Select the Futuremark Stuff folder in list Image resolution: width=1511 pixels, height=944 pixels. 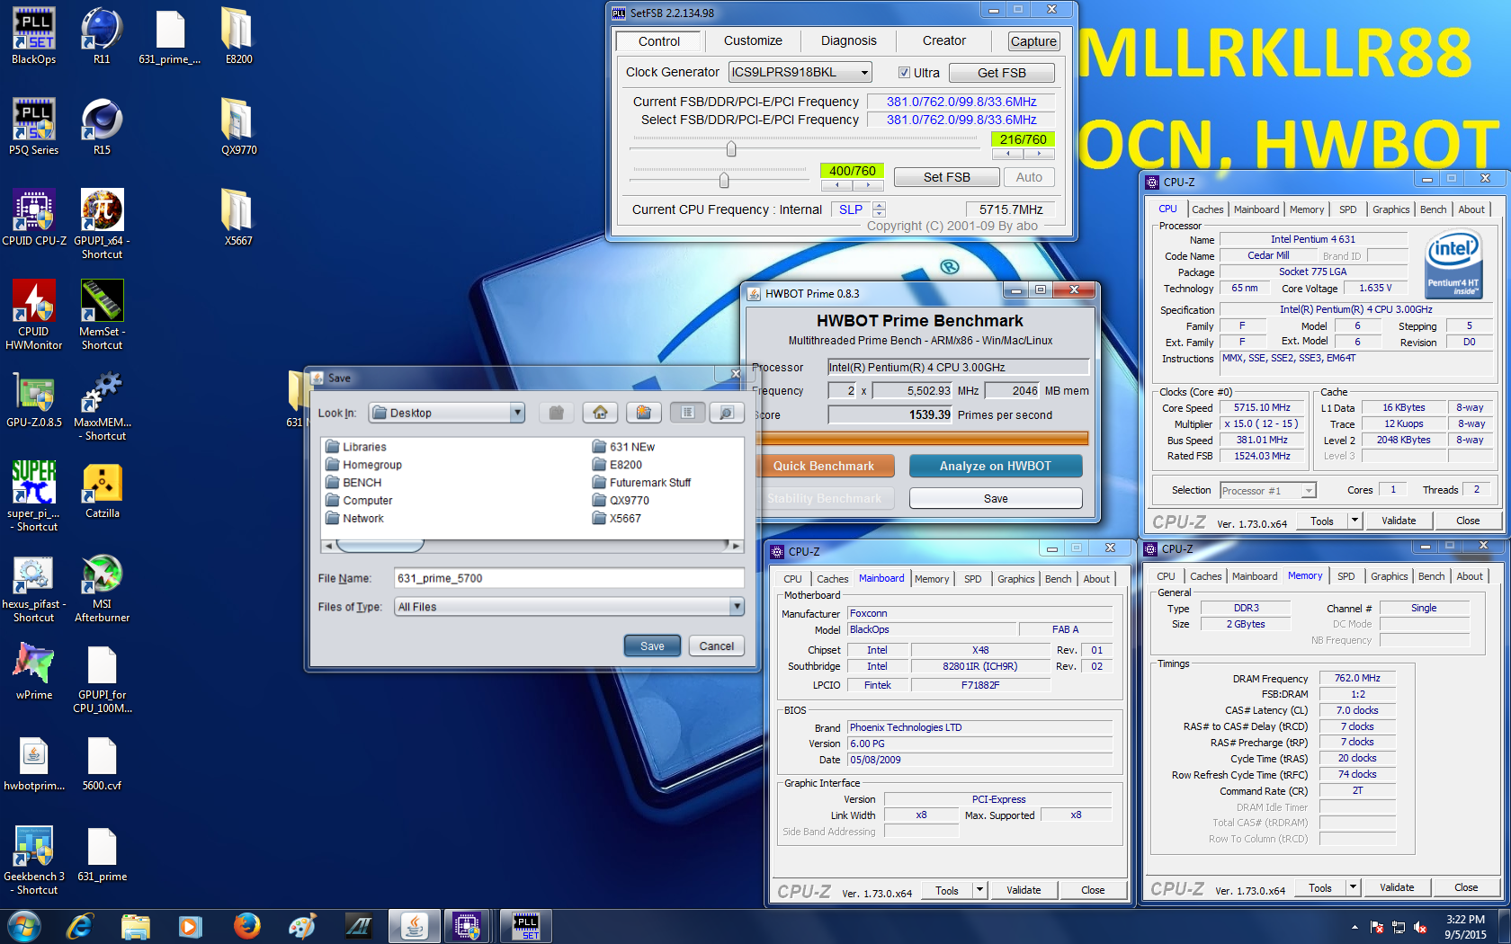[641, 483]
